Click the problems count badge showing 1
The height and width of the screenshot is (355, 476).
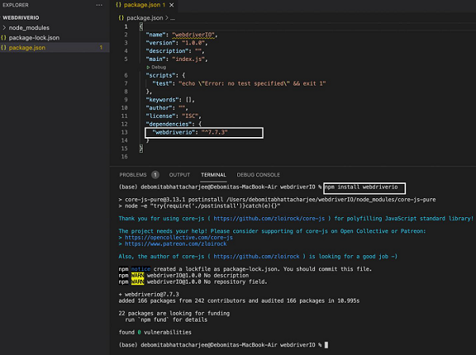click(155, 174)
